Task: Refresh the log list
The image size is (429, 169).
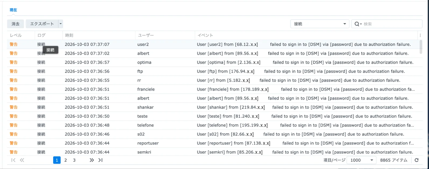Action: pyautogui.click(x=417, y=160)
